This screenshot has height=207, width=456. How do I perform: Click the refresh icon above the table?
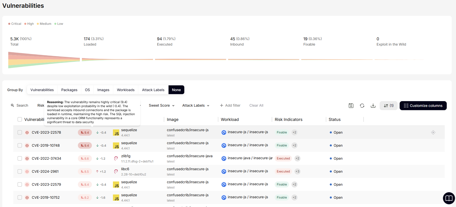362,106
